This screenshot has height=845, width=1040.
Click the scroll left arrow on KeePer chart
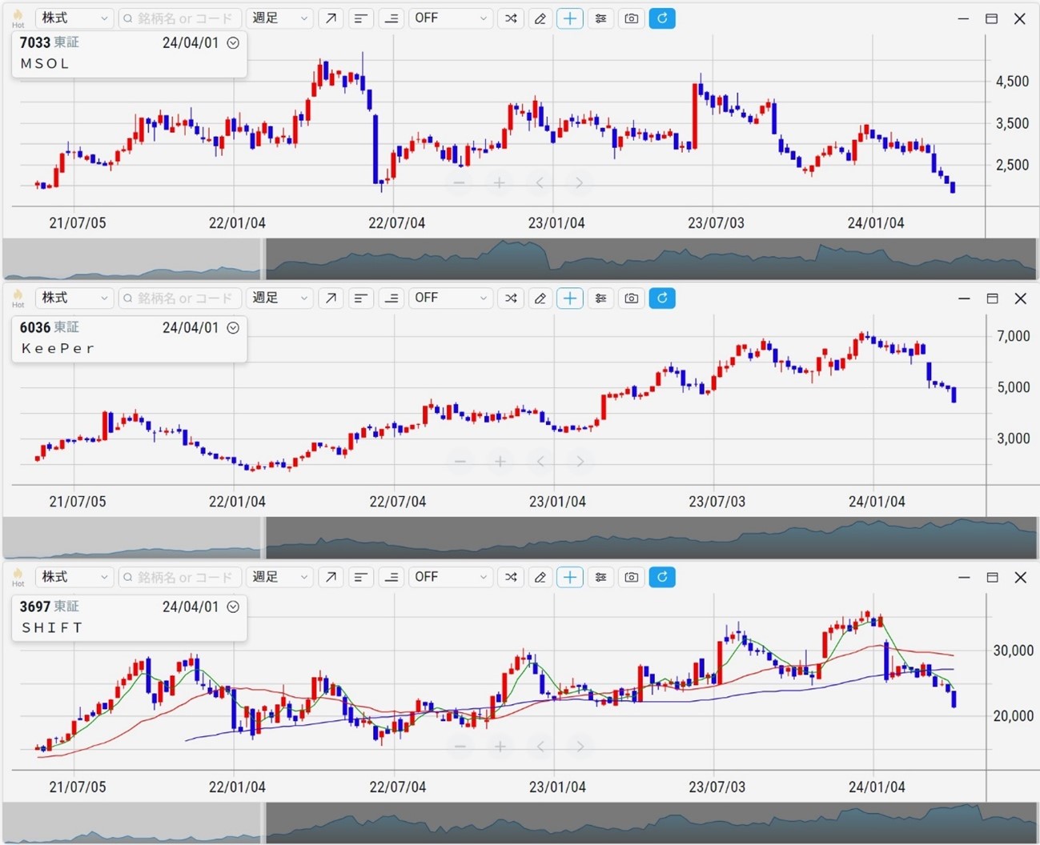pyautogui.click(x=540, y=462)
